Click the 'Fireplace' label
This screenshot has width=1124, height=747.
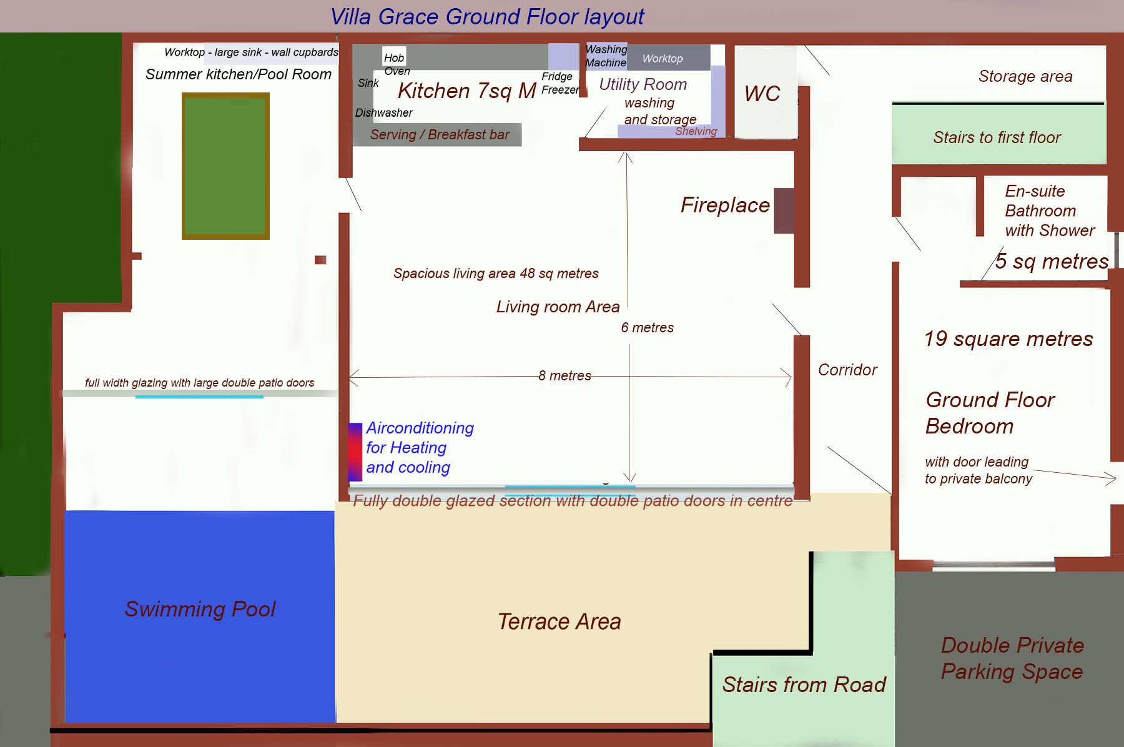(725, 205)
